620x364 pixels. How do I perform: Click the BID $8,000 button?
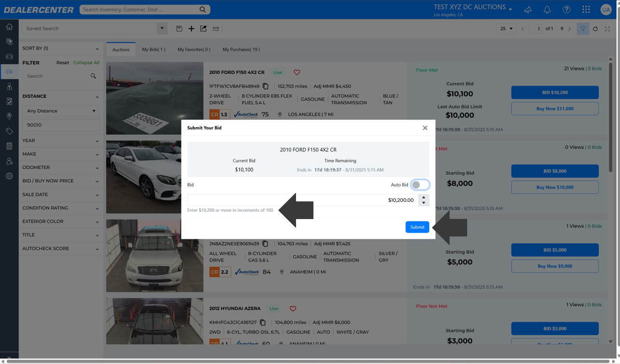[555, 171]
